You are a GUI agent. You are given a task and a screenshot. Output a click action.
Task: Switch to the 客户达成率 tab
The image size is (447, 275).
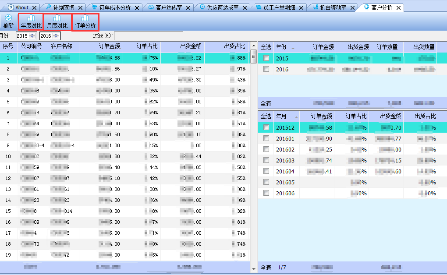169,8
